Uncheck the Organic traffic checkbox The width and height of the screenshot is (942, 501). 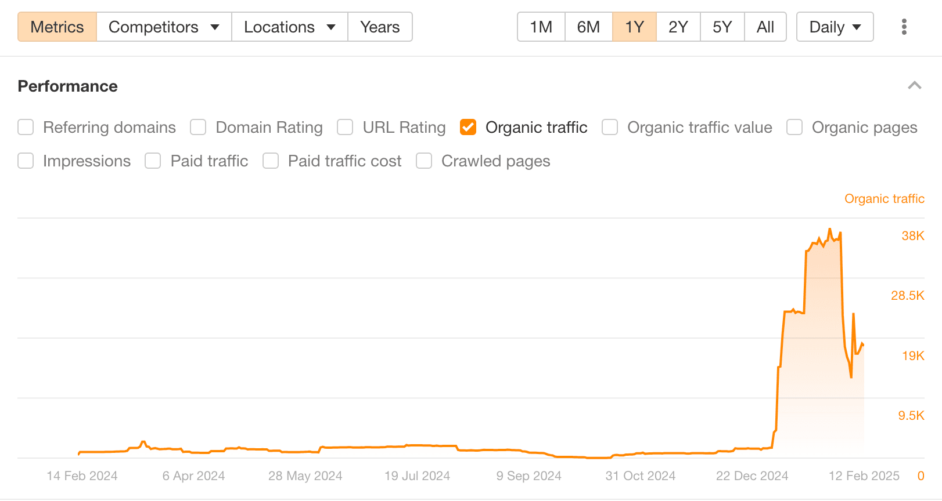[x=468, y=127]
